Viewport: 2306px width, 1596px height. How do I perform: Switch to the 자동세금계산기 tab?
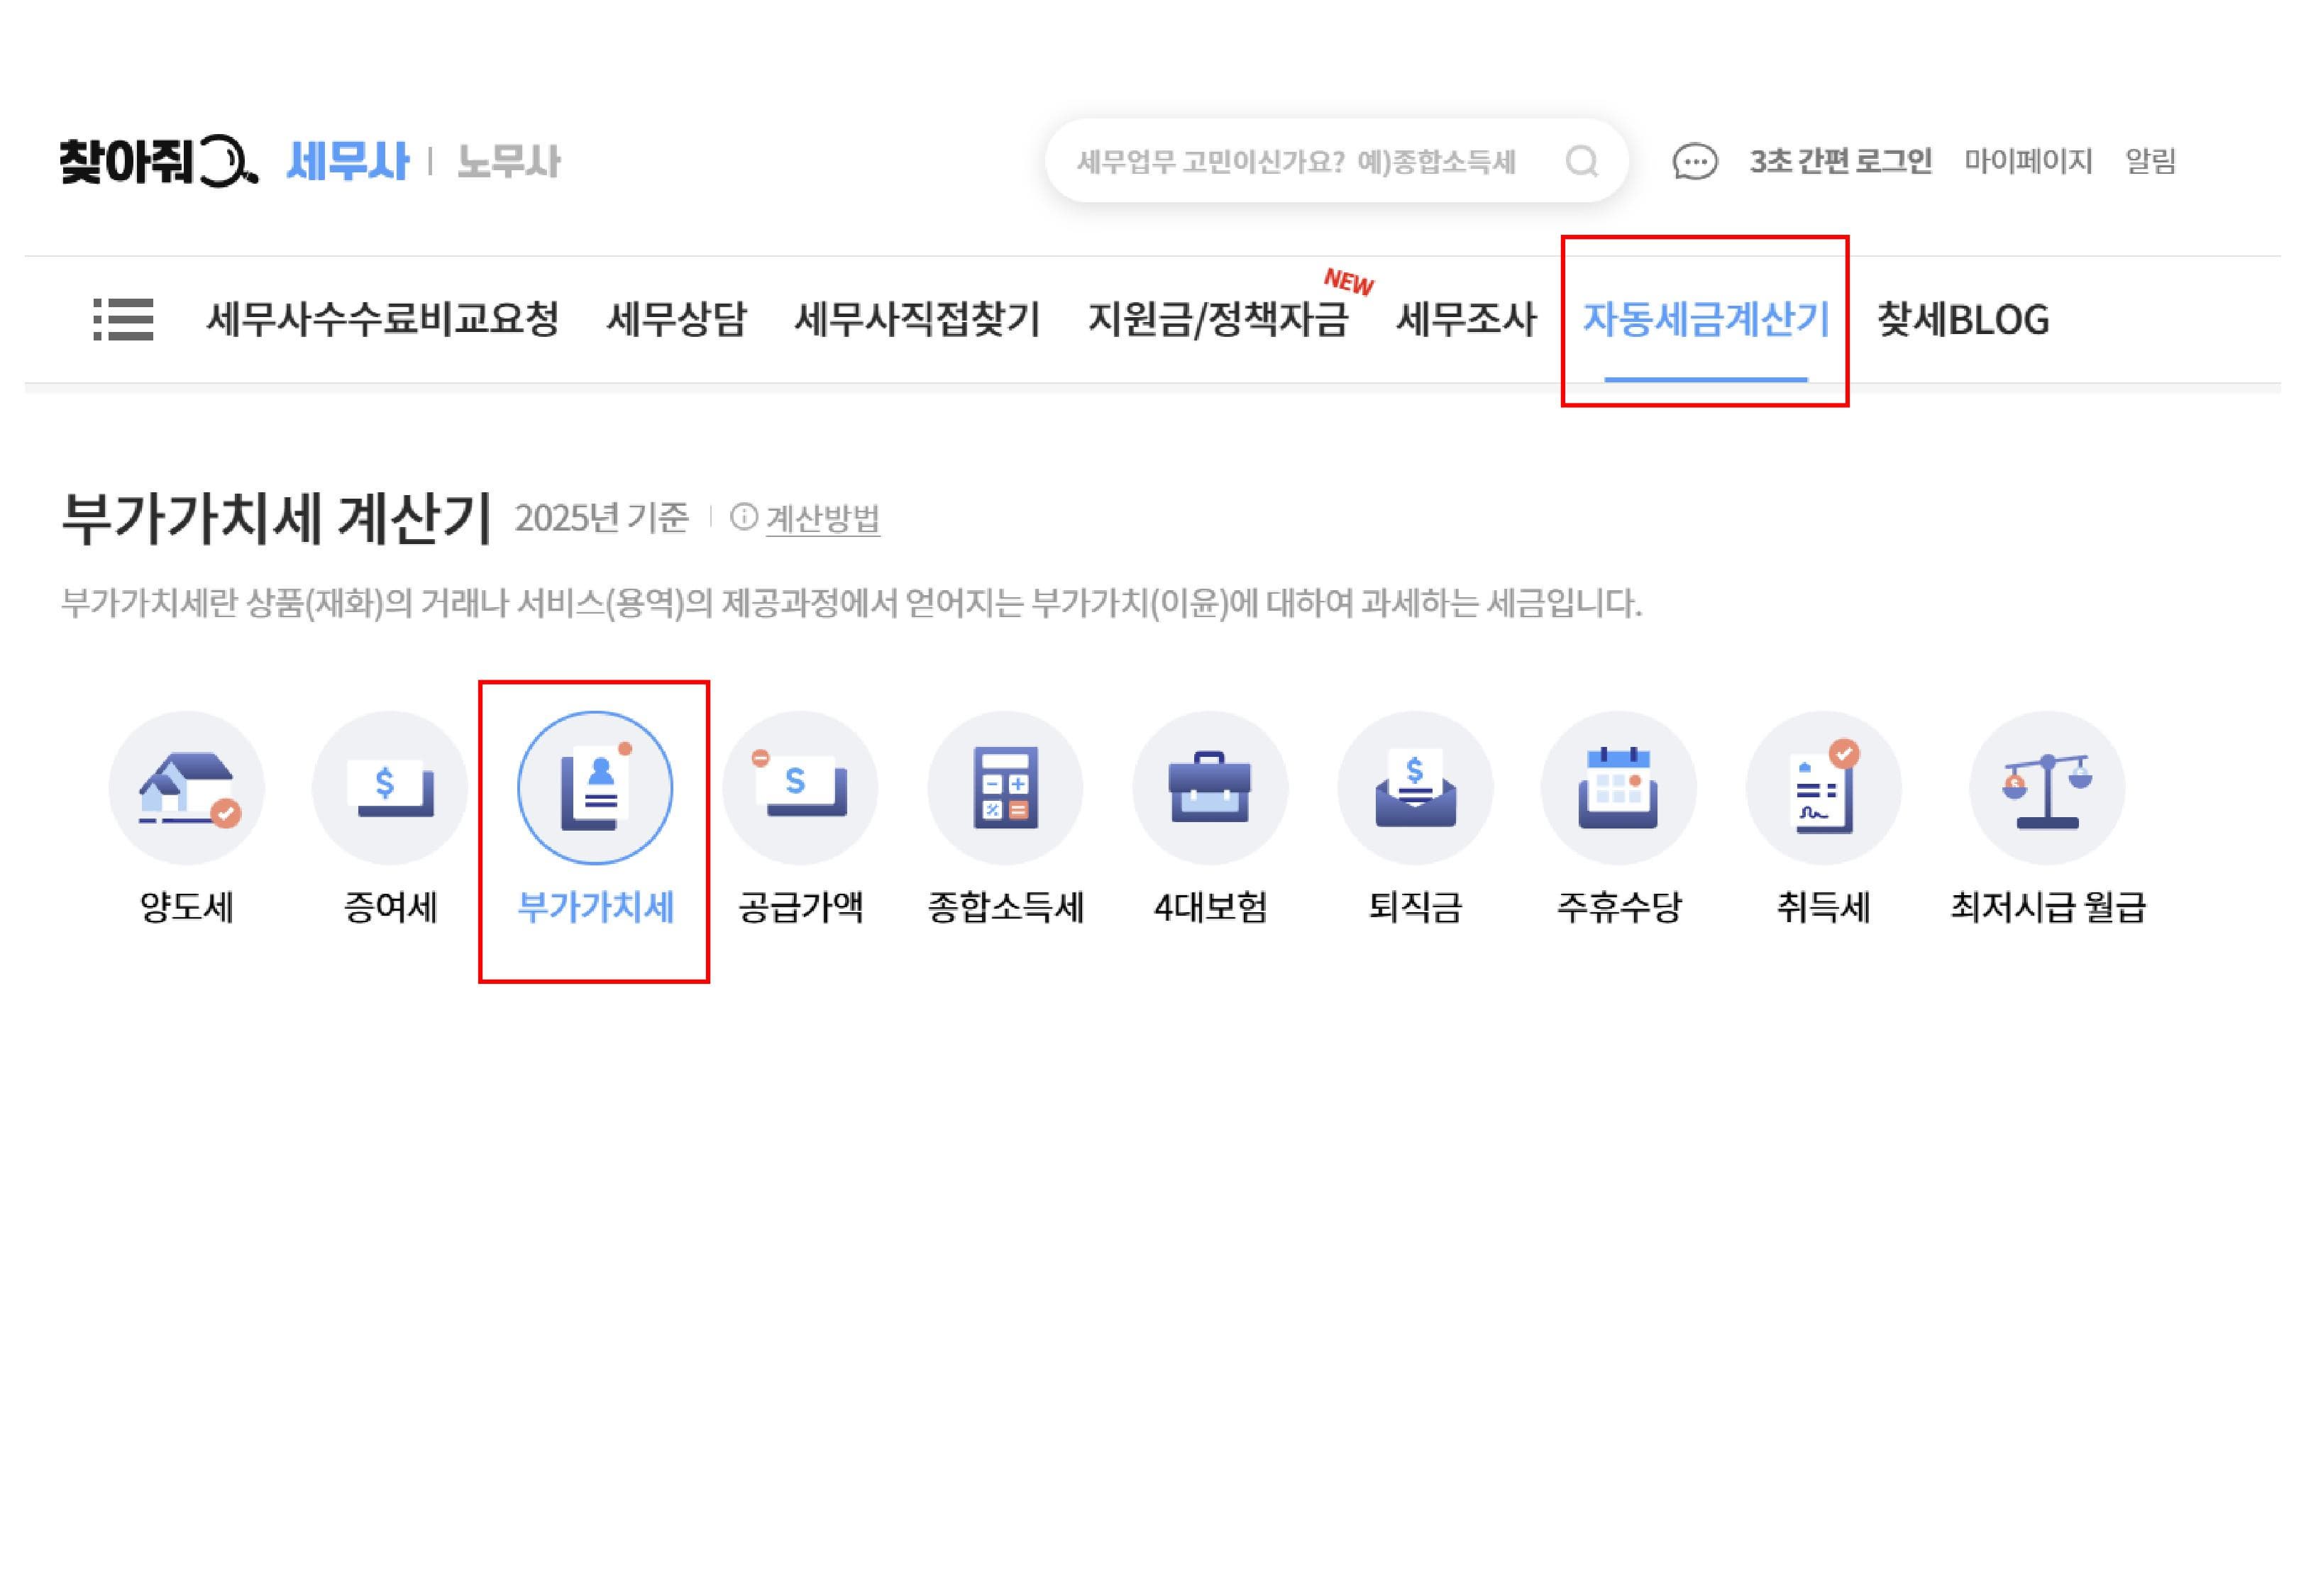[1707, 322]
